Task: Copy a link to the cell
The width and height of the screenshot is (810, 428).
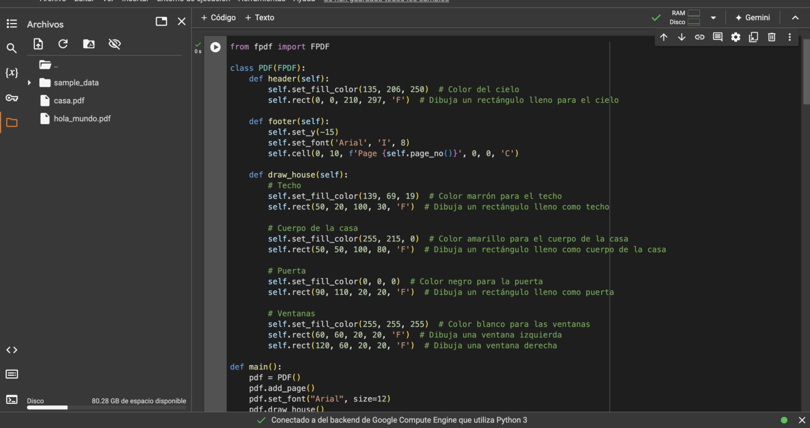Action: 699,37
